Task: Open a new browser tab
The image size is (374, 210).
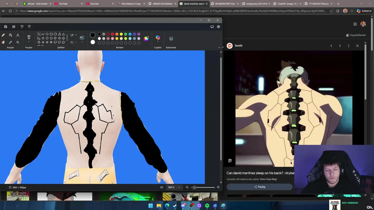Action: 338,3
